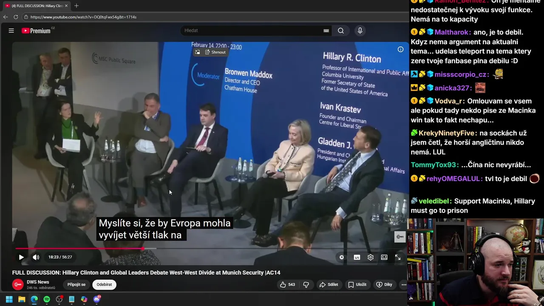Click the Sdílet share button
This screenshot has width=544, height=306.
pos(329,285)
